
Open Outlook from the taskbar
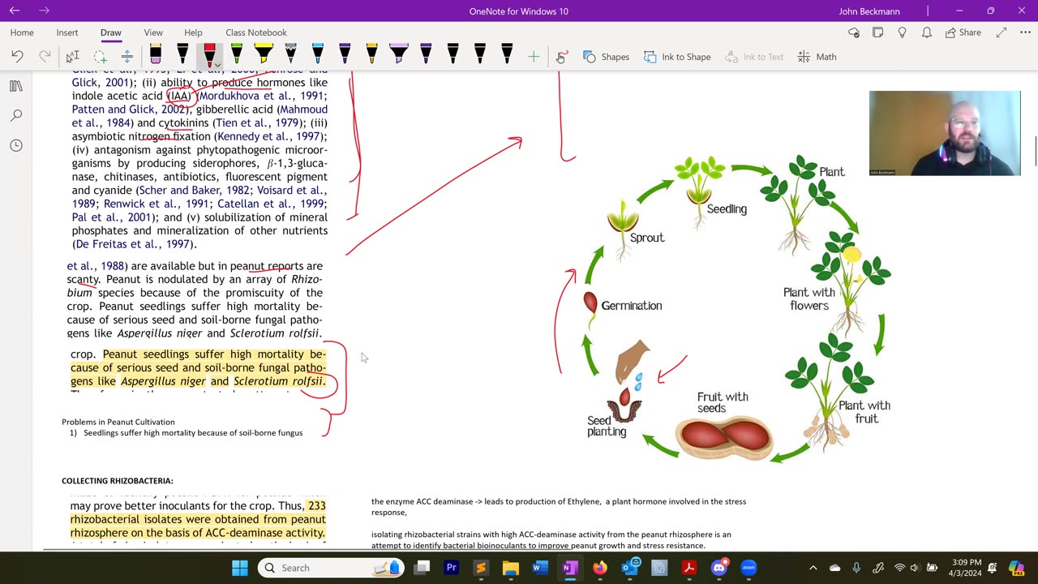[x=630, y=568]
